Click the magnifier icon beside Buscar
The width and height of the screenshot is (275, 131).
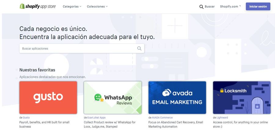[x=201, y=7]
